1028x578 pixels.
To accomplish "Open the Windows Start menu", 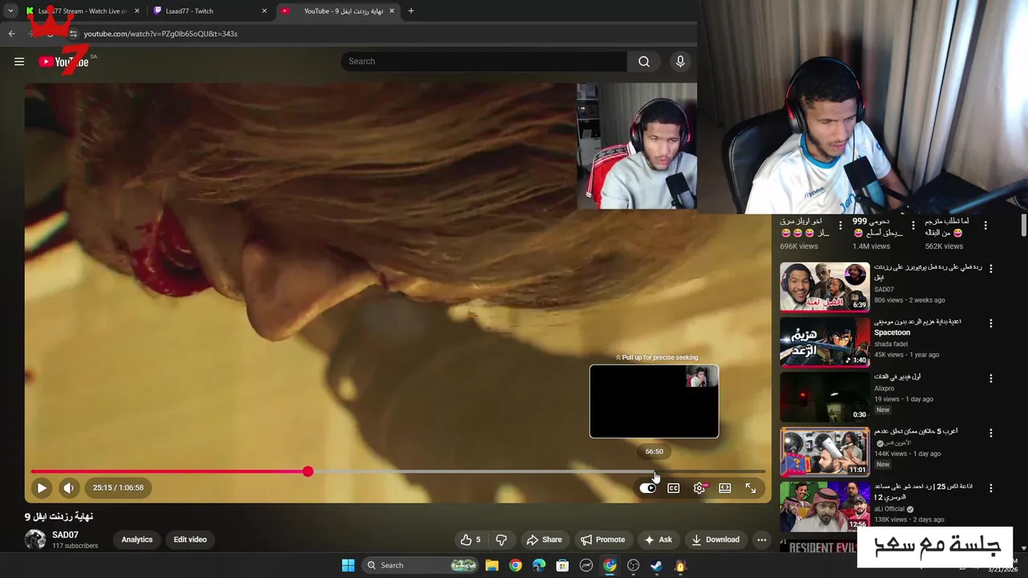I will tap(348, 565).
